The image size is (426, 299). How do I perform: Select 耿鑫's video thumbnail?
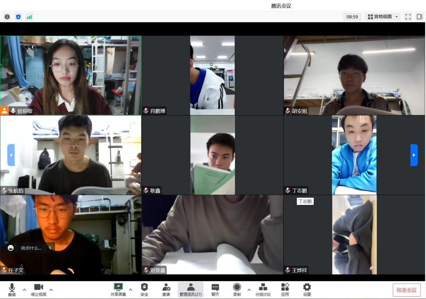(x=212, y=155)
